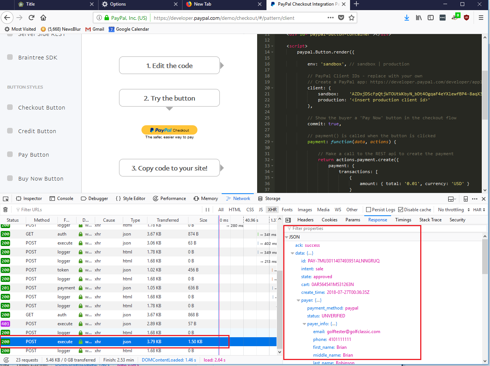The image size is (490, 366).
Task: Click the JSON response pane scrollbar
Action: click(485, 256)
